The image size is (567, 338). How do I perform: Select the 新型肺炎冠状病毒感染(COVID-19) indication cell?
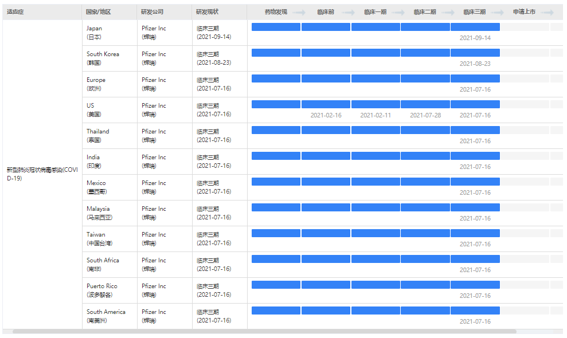coord(42,174)
